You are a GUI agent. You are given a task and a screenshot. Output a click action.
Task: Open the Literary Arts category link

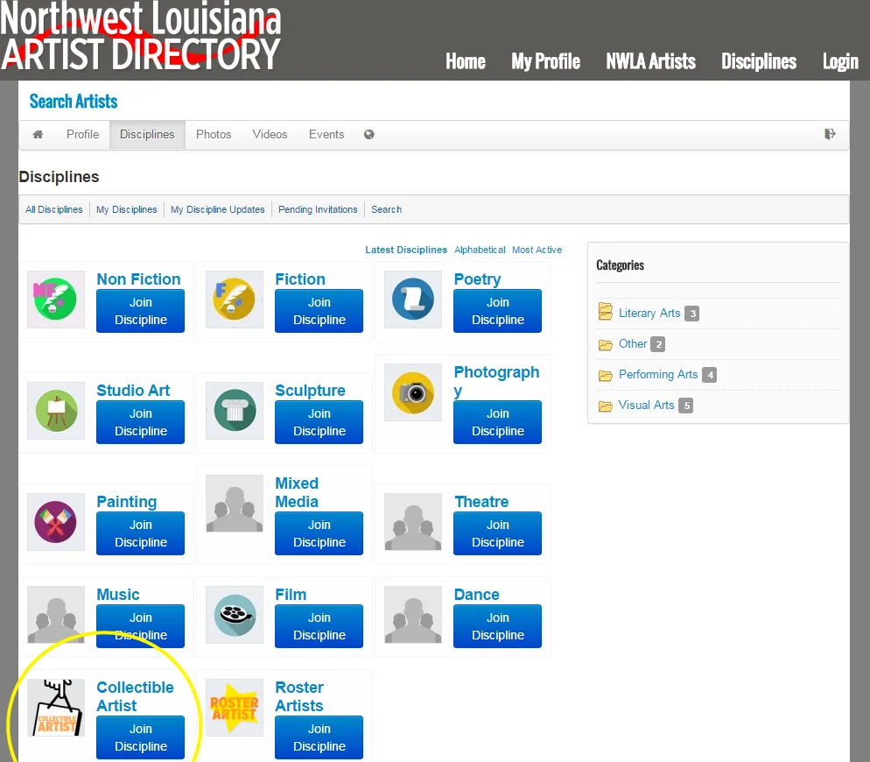649,314
